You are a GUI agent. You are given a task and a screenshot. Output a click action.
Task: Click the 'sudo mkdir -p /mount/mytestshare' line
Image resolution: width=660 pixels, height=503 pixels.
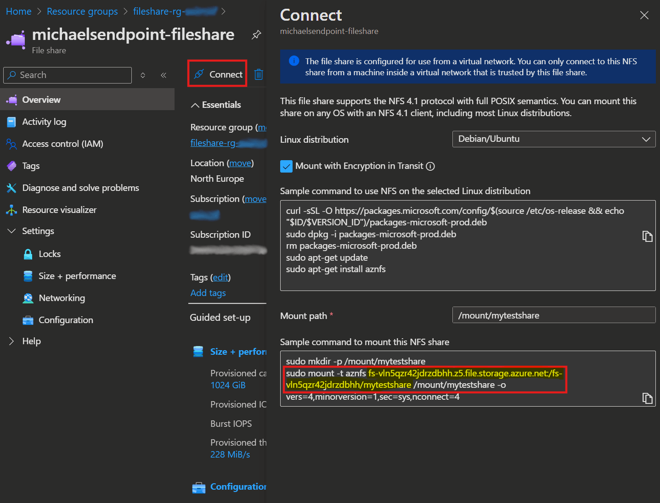(355, 361)
